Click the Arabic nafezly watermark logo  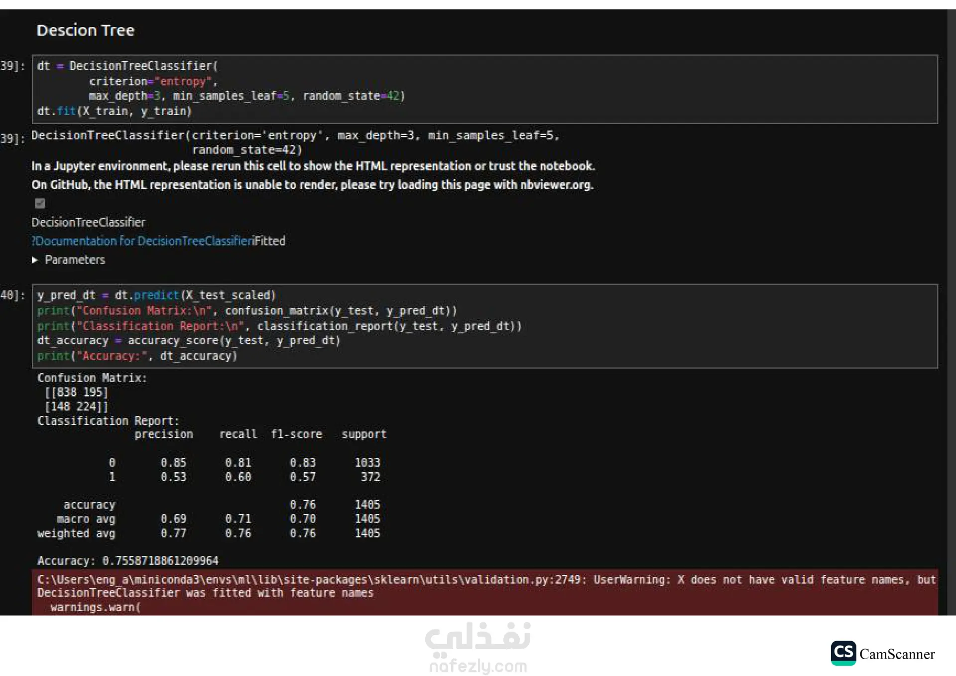[478, 638]
